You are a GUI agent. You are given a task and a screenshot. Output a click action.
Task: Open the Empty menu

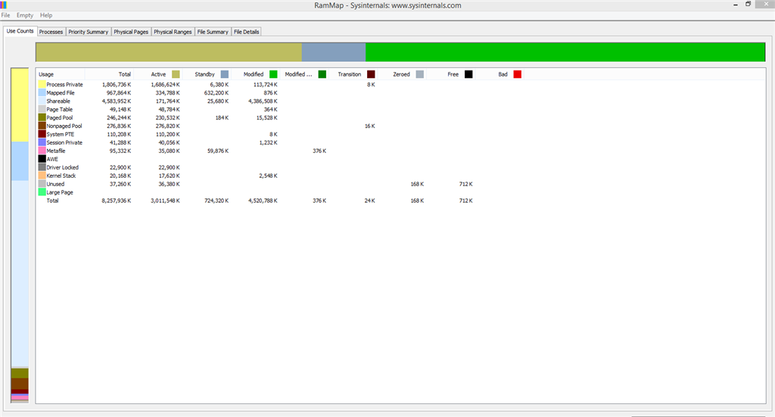25,15
